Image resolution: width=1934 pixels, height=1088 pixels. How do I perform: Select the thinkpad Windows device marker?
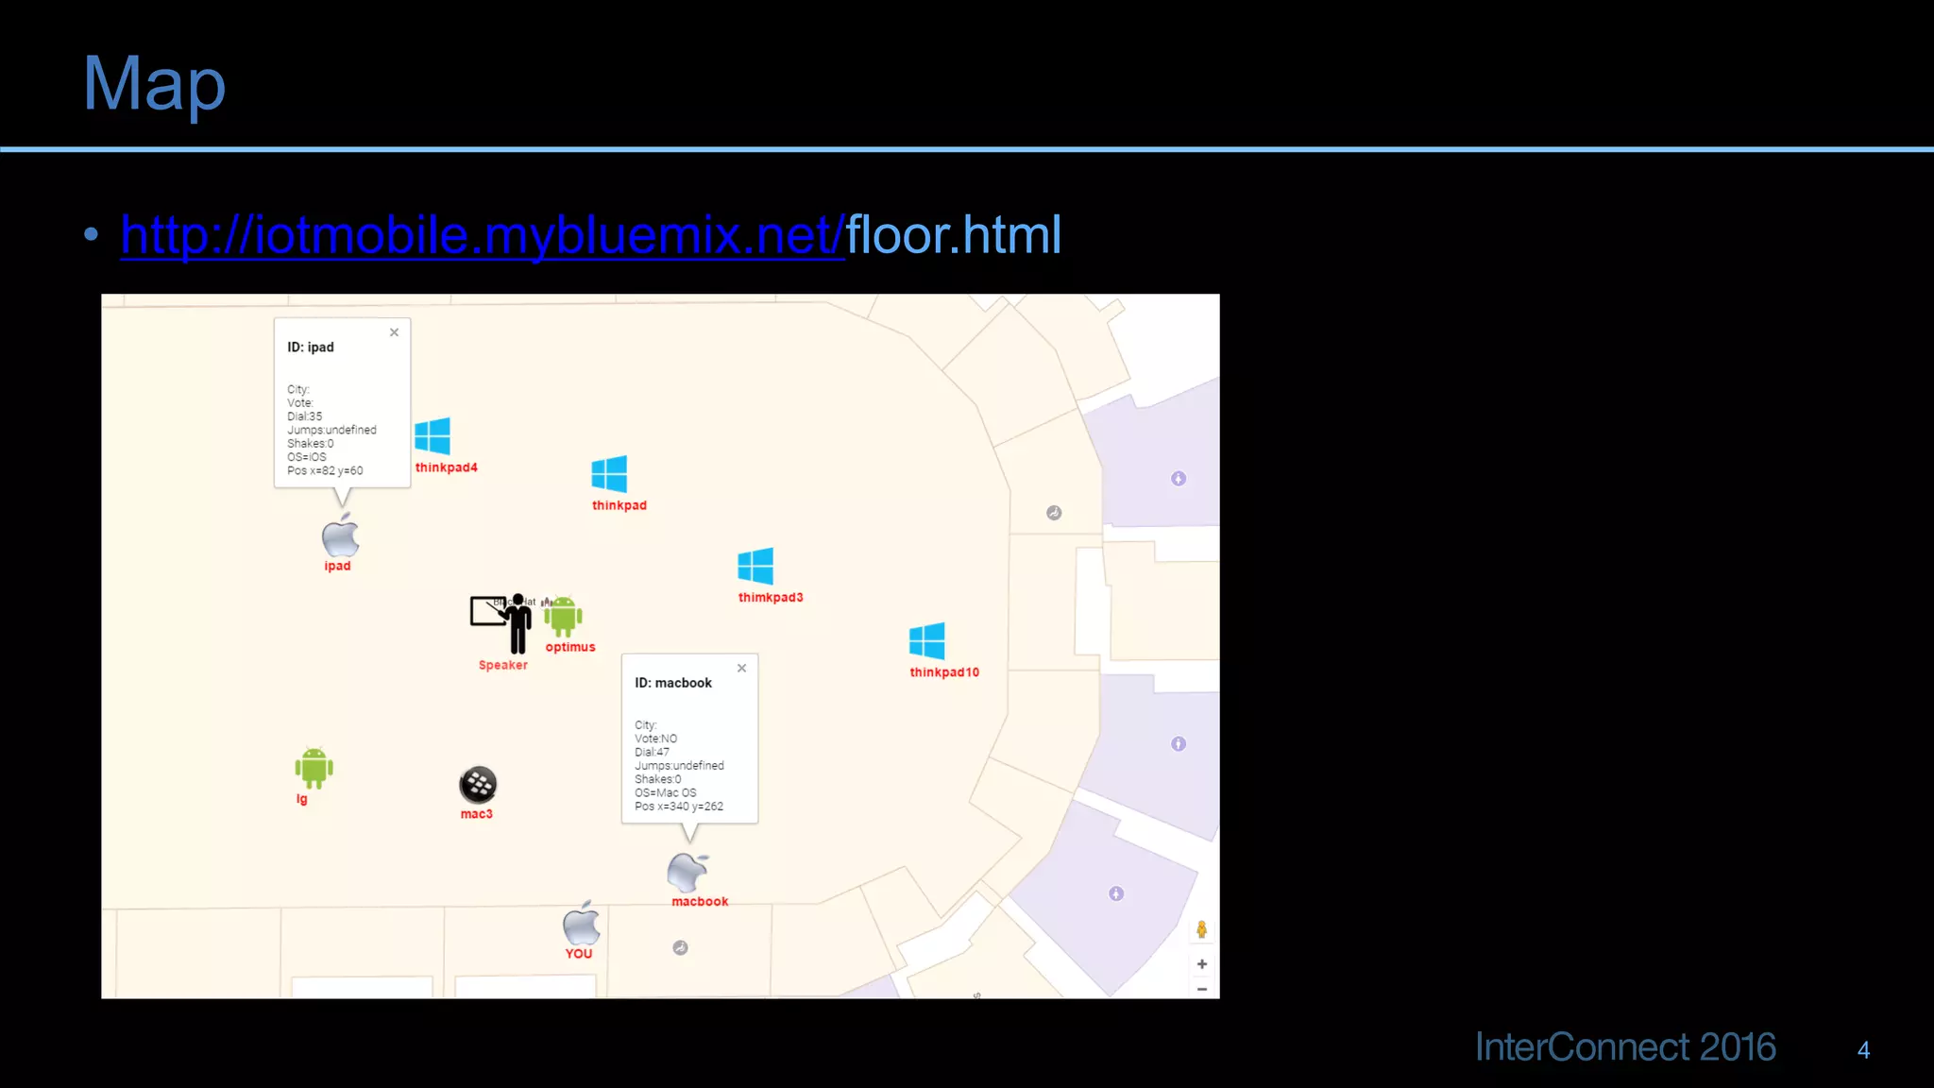(x=609, y=474)
